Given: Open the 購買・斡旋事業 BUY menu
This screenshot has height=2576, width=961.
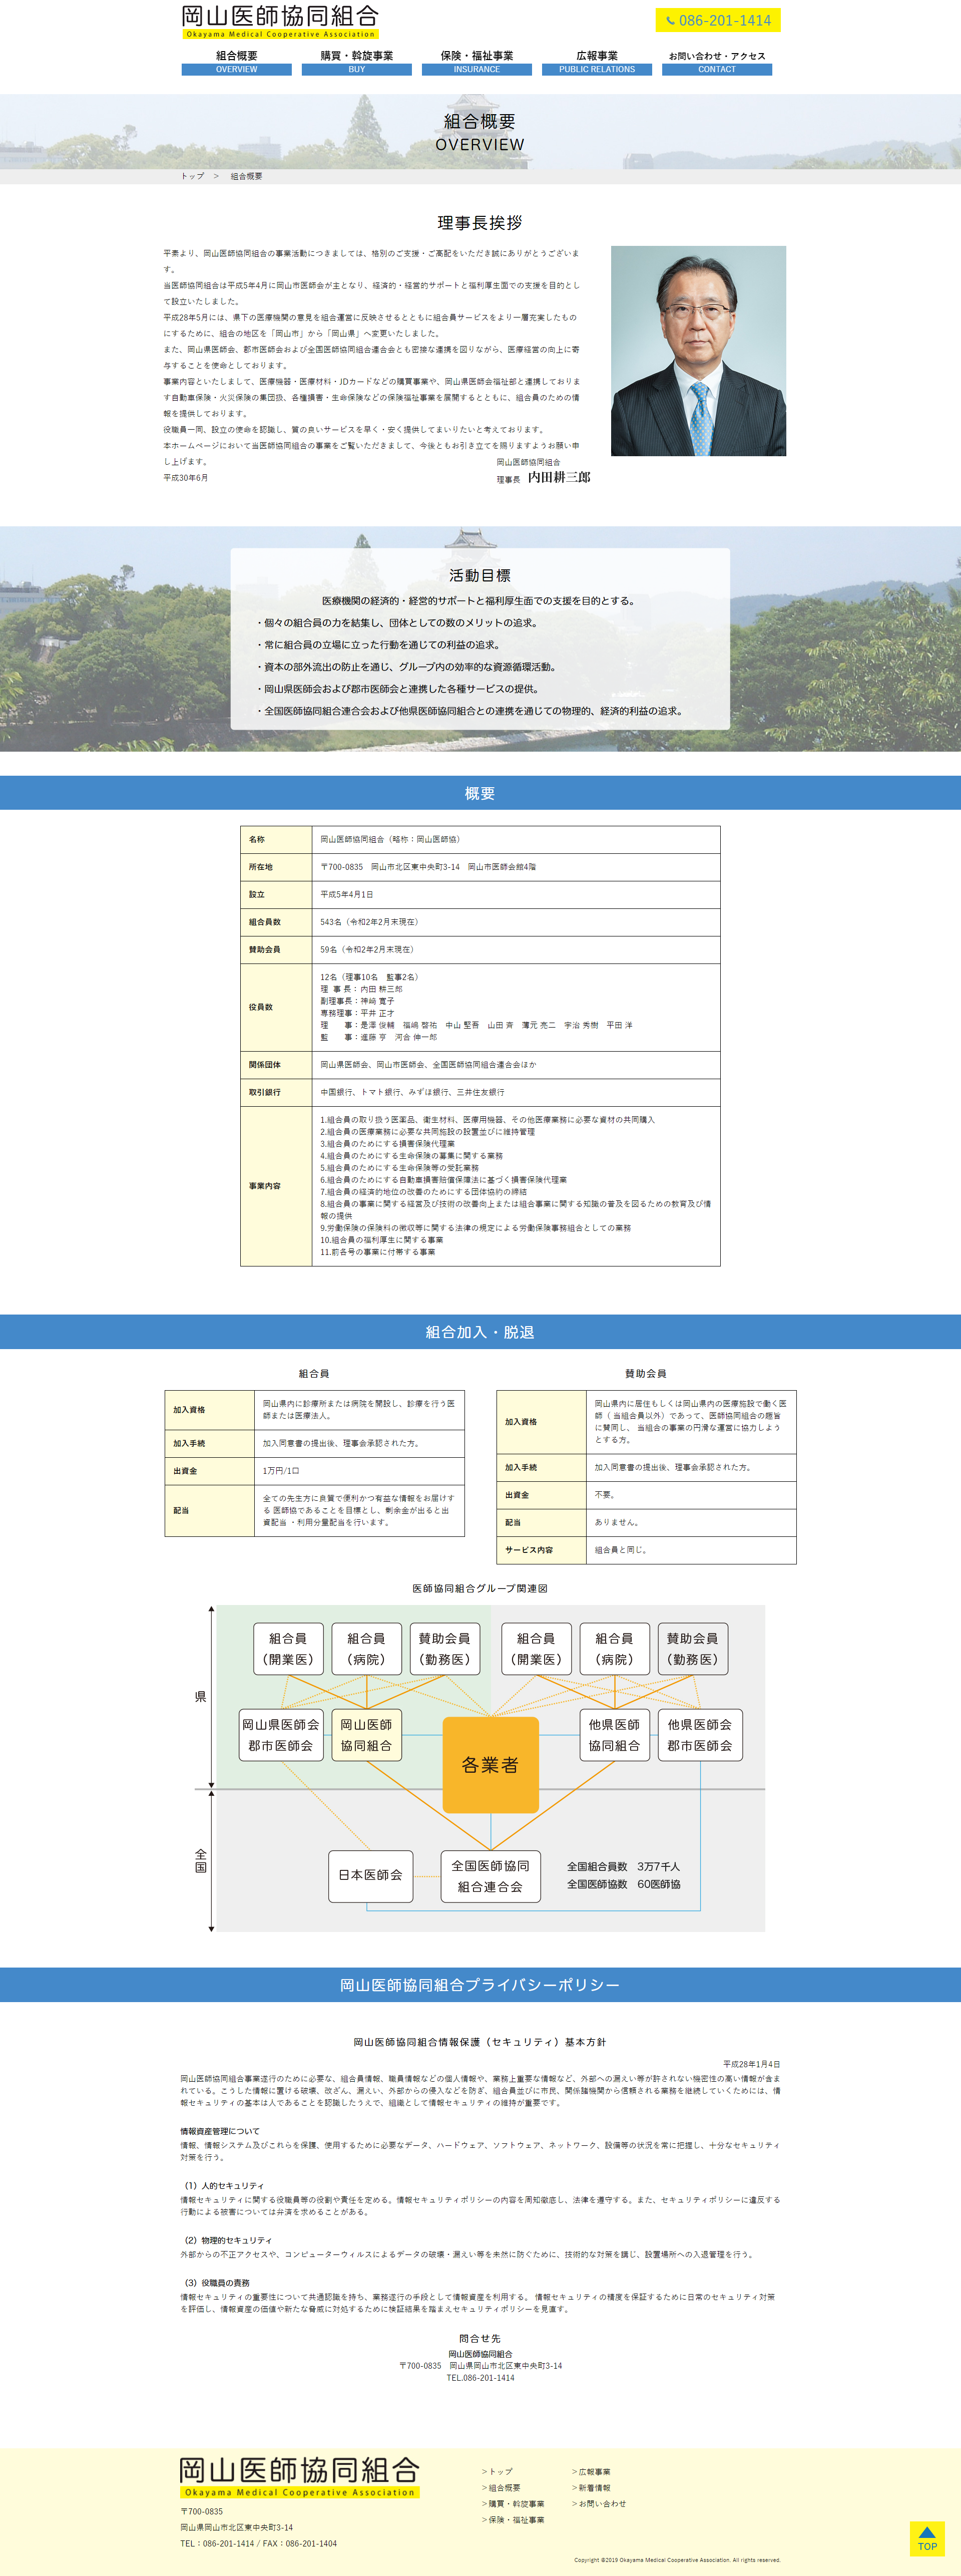Looking at the screenshot, I should [357, 62].
